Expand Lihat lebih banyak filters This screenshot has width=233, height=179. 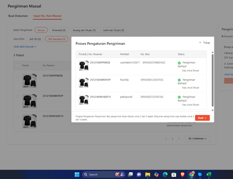[25, 47]
